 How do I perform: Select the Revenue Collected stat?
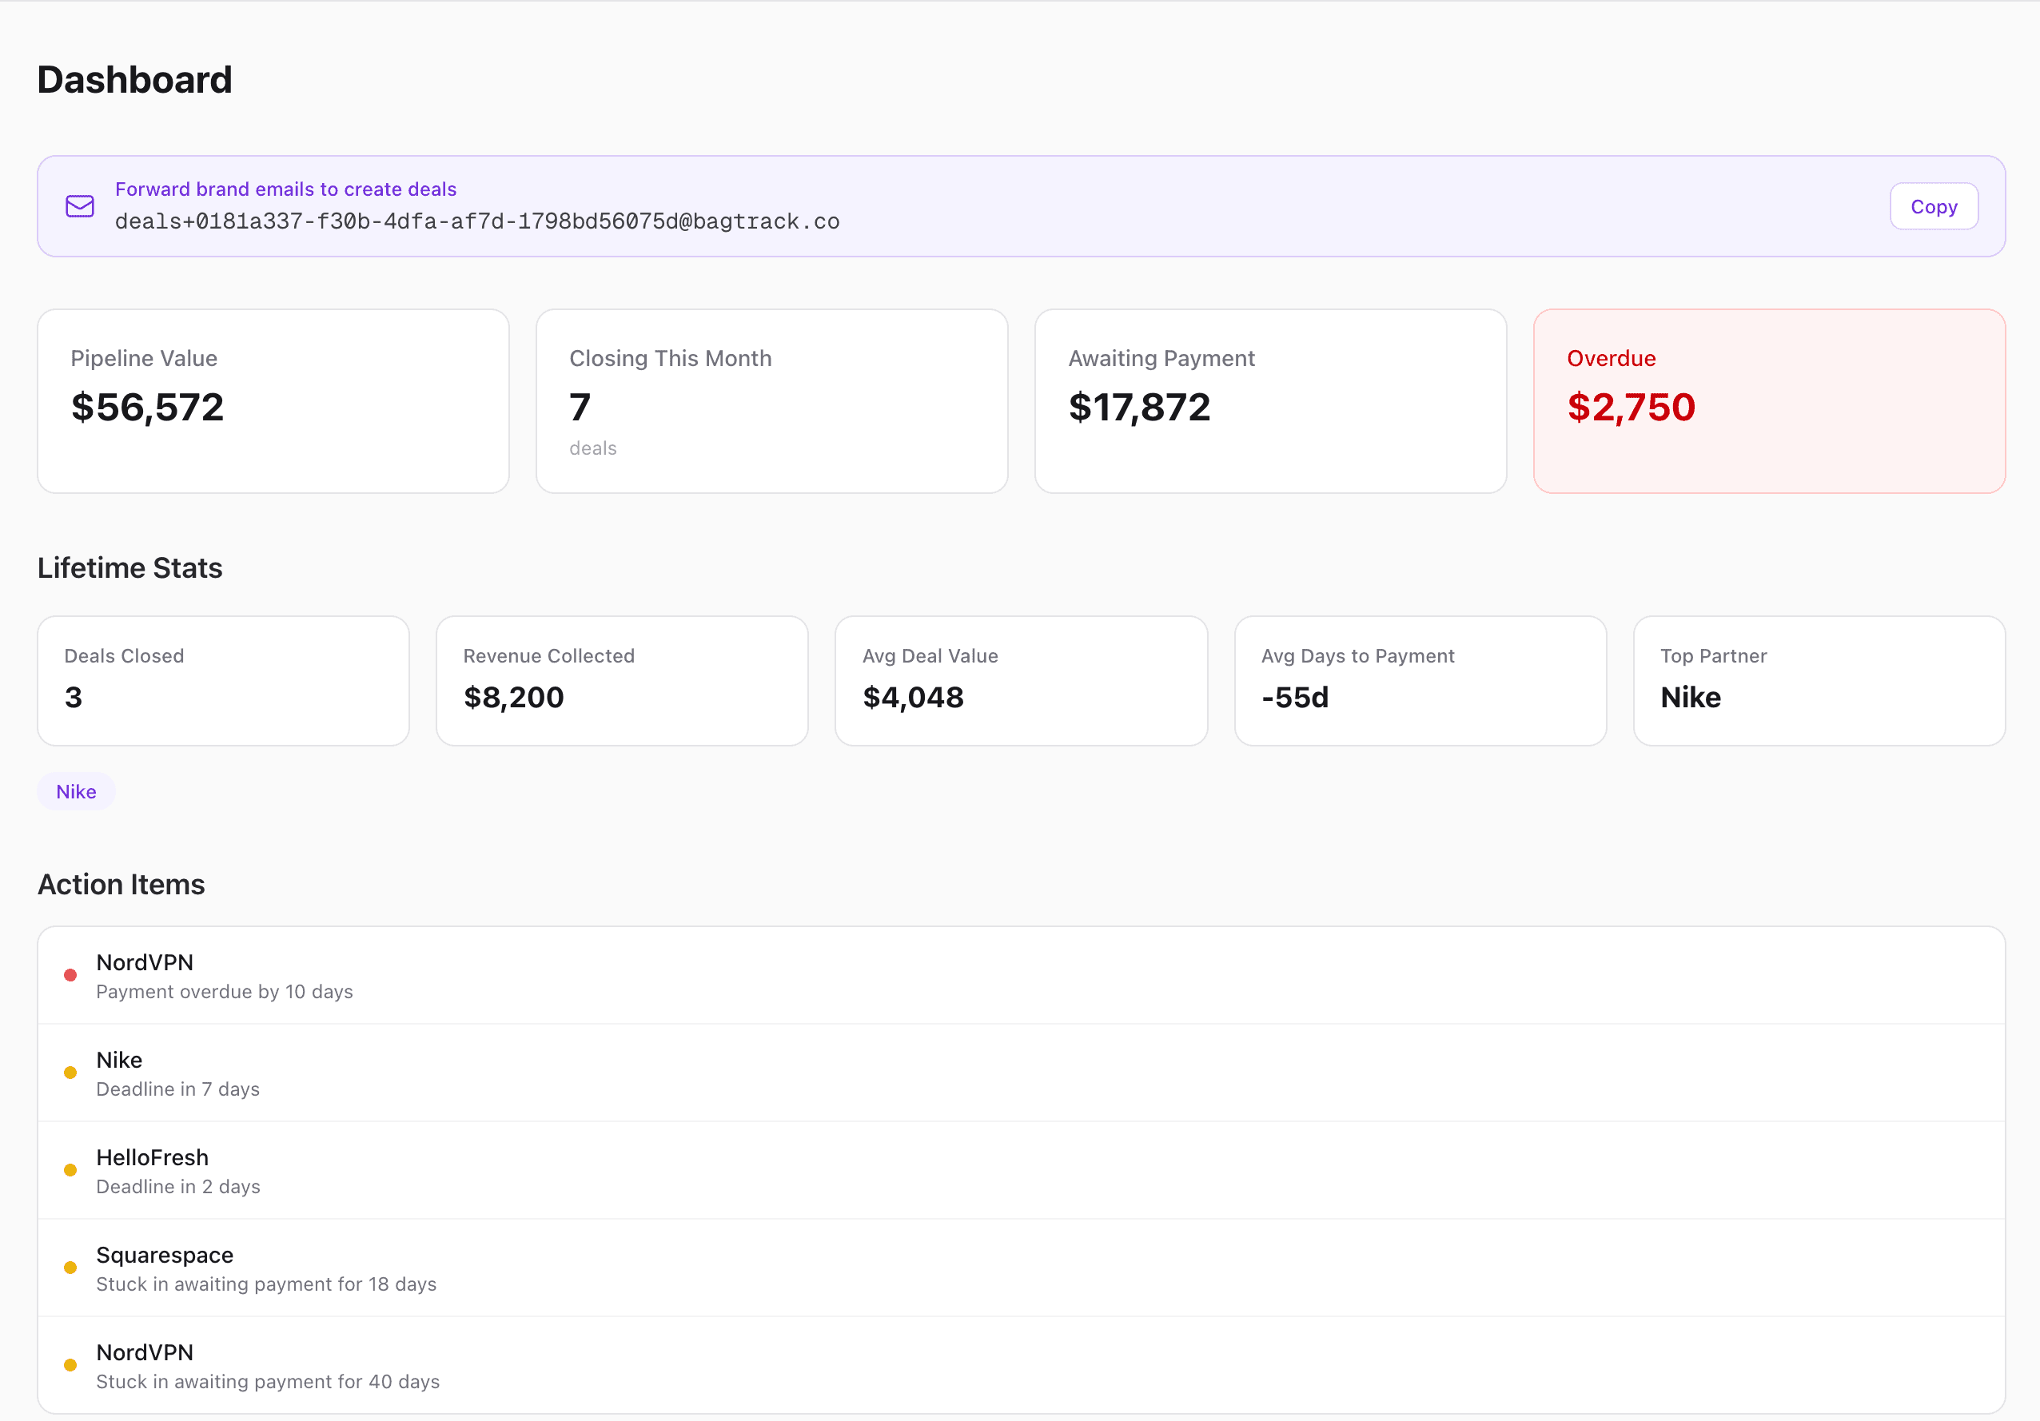(621, 680)
